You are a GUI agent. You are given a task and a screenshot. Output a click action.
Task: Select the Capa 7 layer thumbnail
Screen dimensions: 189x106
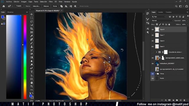click(157, 35)
